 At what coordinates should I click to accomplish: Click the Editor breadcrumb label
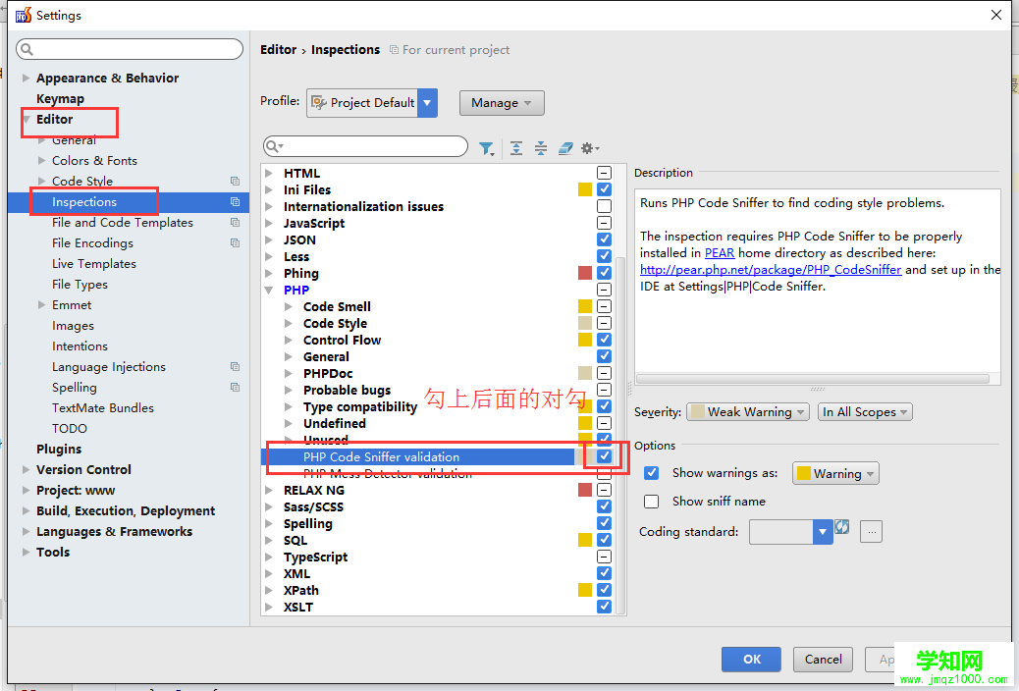278,49
